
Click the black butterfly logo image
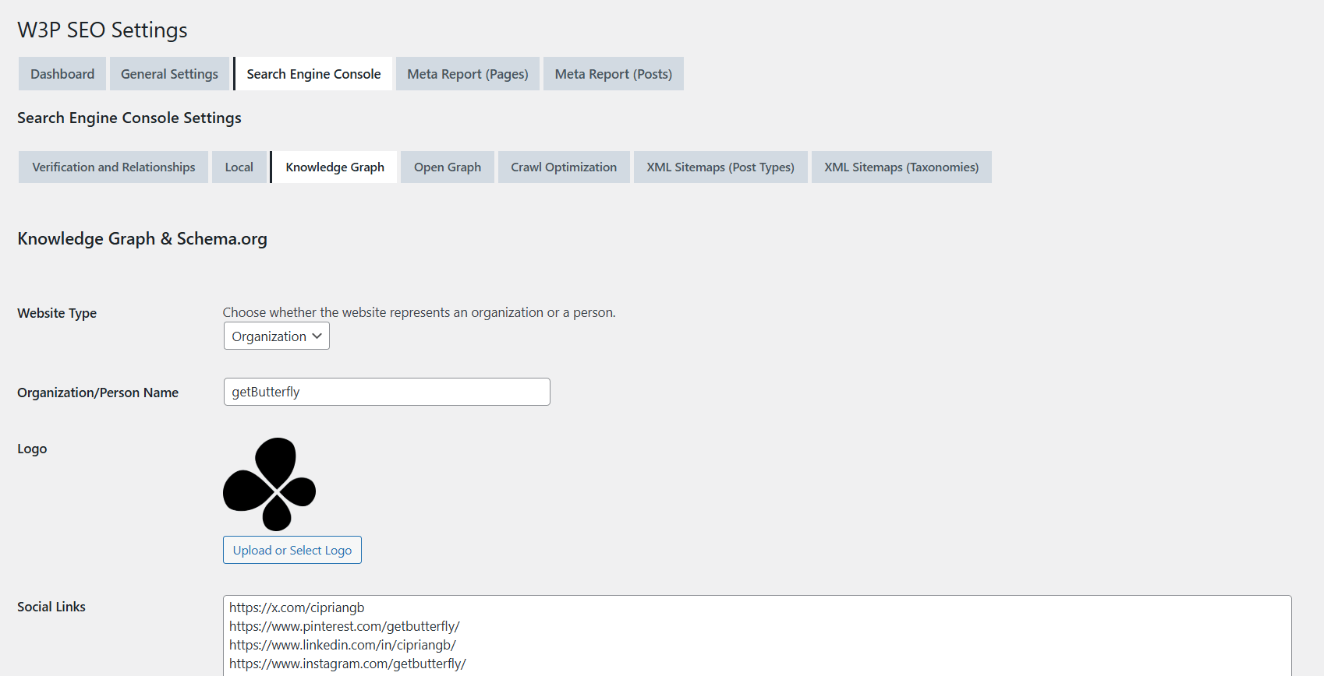coord(270,484)
